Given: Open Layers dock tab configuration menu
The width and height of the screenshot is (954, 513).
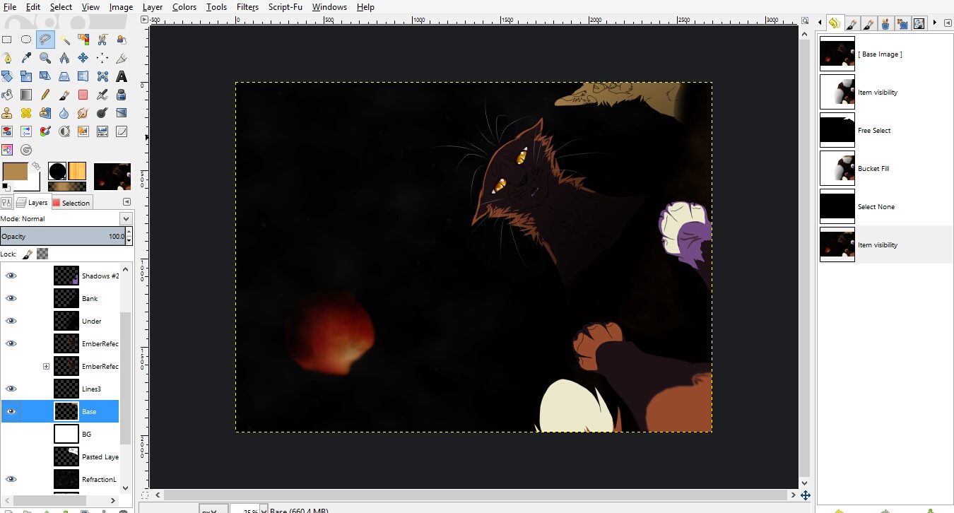Looking at the screenshot, I should click(x=126, y=202).
